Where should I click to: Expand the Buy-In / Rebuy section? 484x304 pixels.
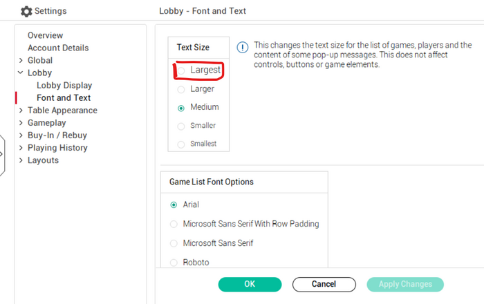coord(21,135)
